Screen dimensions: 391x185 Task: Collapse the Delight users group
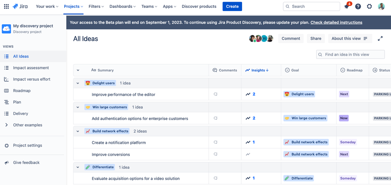pyautogui.click(x=78, y=83)
